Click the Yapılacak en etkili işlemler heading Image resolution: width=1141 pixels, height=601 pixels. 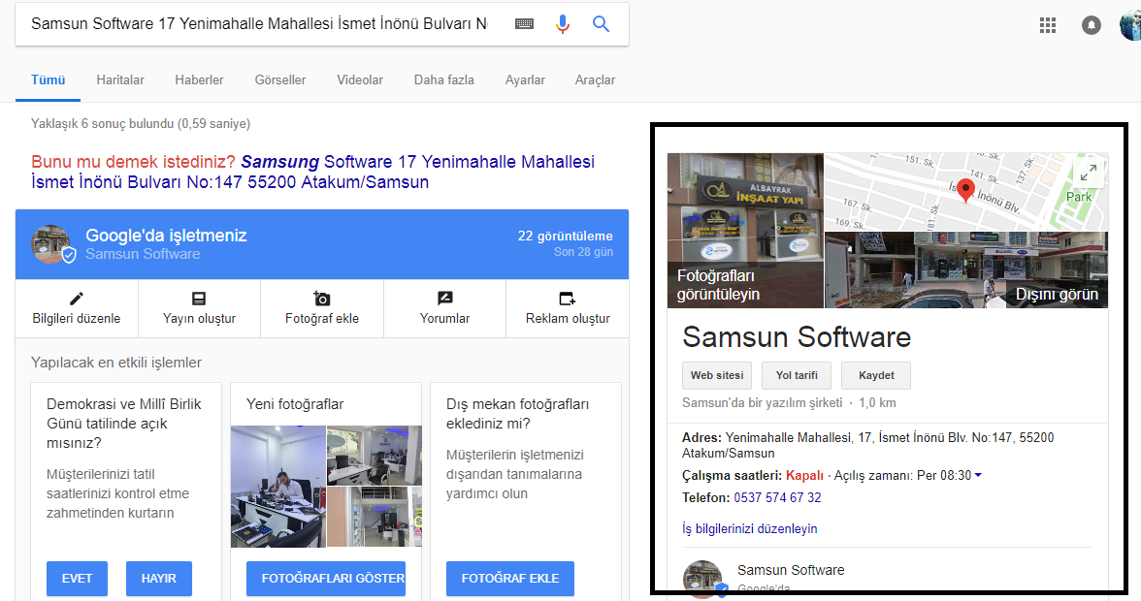tap(116, 363)
